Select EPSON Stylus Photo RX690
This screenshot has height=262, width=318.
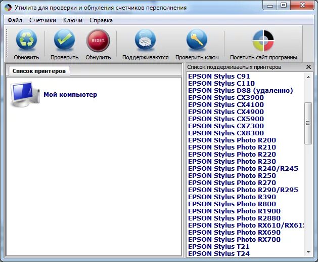pos(234,233)
